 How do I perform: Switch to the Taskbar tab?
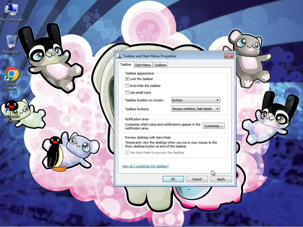[126, 64]
